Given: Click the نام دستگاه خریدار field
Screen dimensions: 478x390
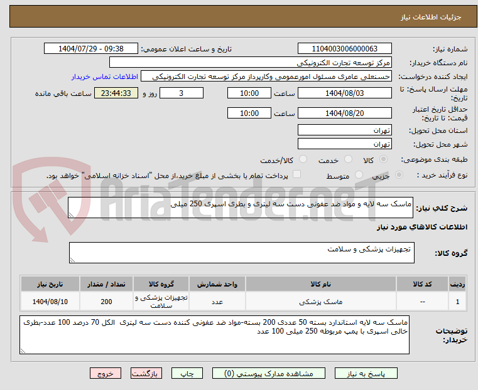Looking at the screenshot, I should point(250,63).
